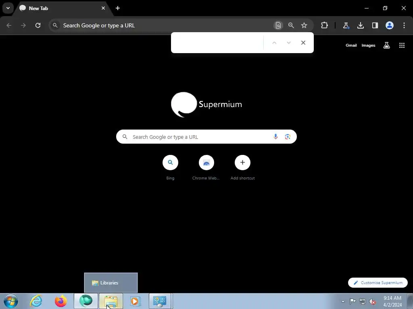Viewport: 413px width, 309px height.
Task: Open the Windows Start menu
Action: point(11,301)
